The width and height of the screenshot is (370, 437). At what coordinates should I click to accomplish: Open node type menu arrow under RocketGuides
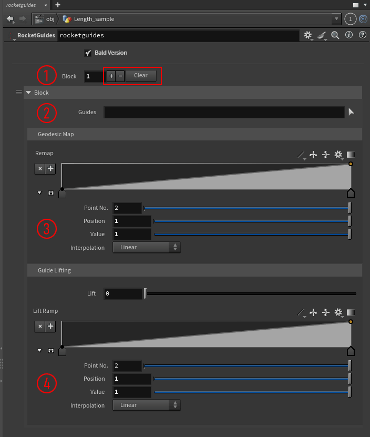pos(14,40)
